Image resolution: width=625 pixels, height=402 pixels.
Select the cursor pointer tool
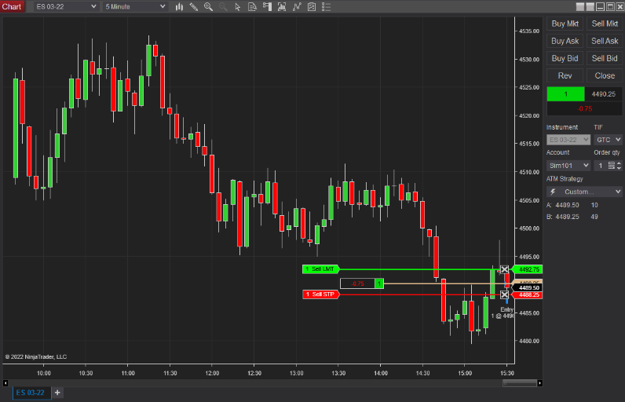click(238, 7)
